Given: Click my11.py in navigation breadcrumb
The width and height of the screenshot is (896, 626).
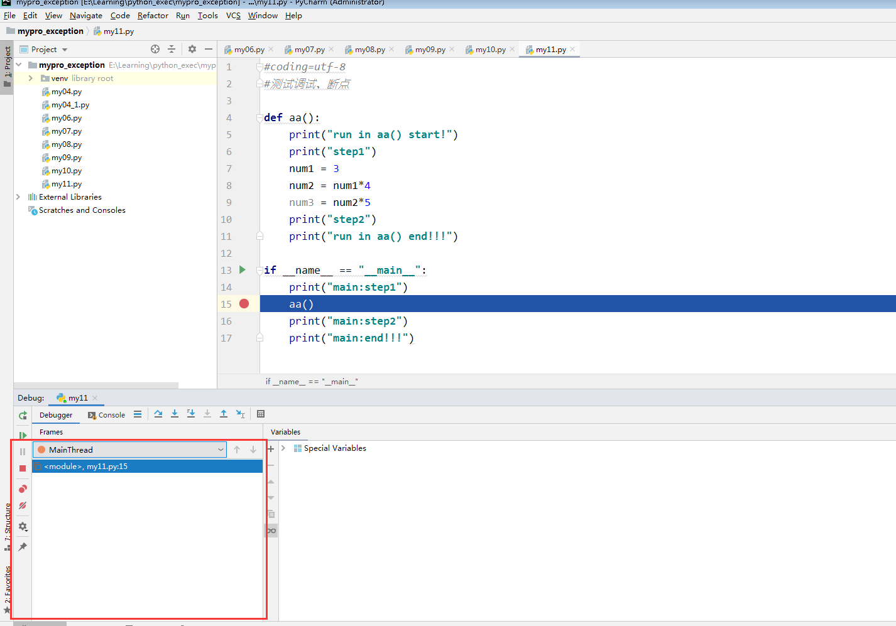Looking at the screenshot, I should click(x=114, y=31).
